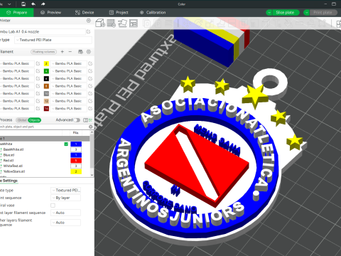The height and width of the screenshot is (256, 341).
Task: Select BaseWhite.stl part in list
Action: click(13, 149)
